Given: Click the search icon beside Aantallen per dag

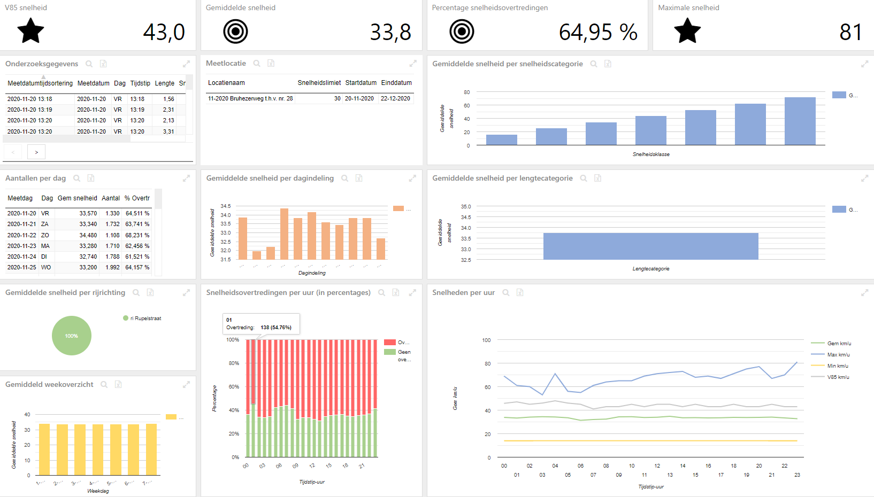Looking at the screenshot, I should click(77, 178).
